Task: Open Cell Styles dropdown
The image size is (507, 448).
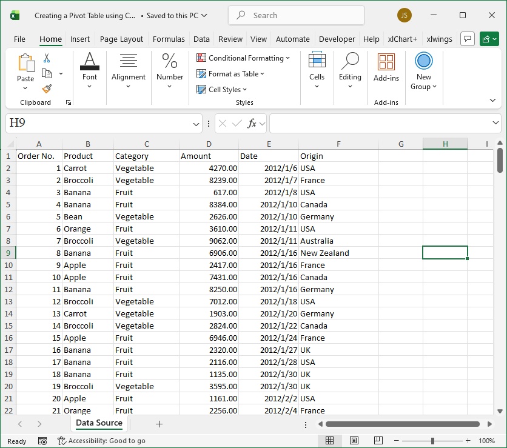Action: (x=221, y=90)
